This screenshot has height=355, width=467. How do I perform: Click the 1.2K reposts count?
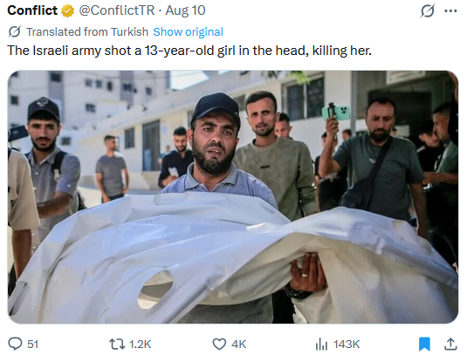tap(141, 345)
